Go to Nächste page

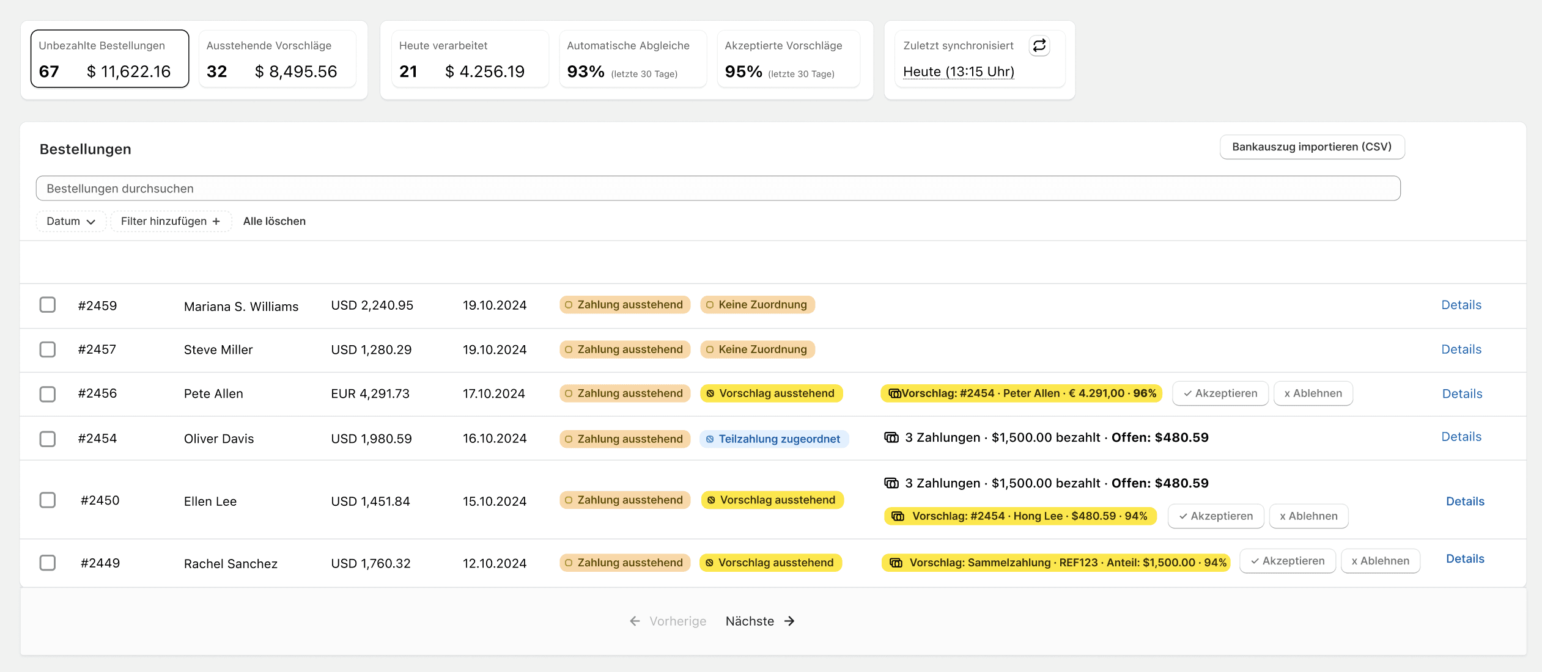[x=760, y=621]
